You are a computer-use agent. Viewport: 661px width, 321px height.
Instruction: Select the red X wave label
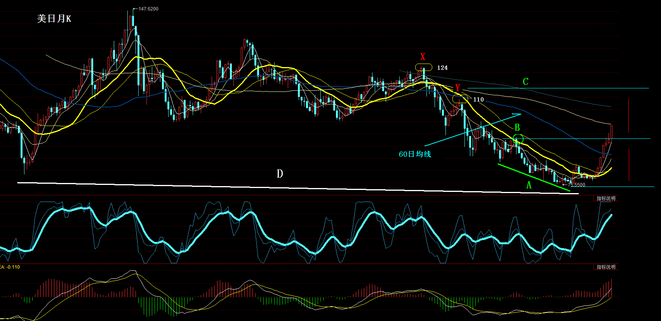click(423, 57)
